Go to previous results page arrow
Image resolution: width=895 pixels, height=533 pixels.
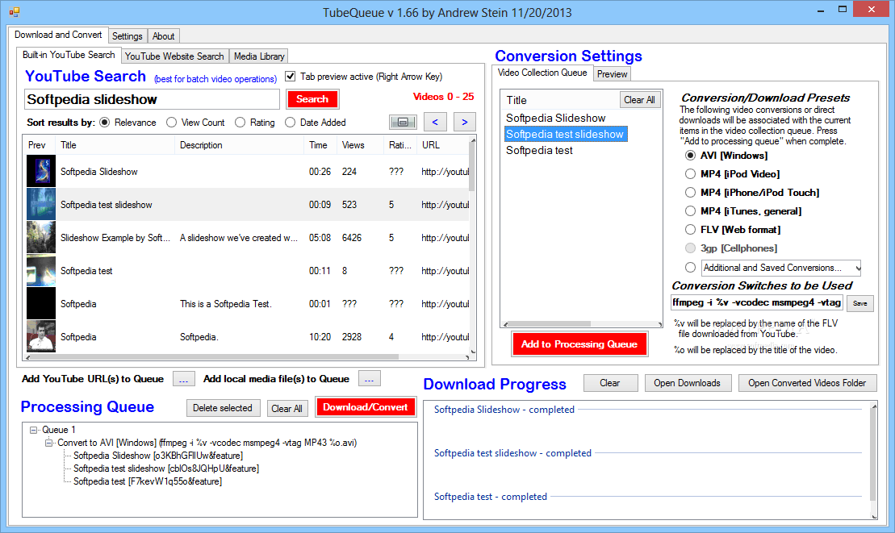pyautogui.click(x=435, y=122)
